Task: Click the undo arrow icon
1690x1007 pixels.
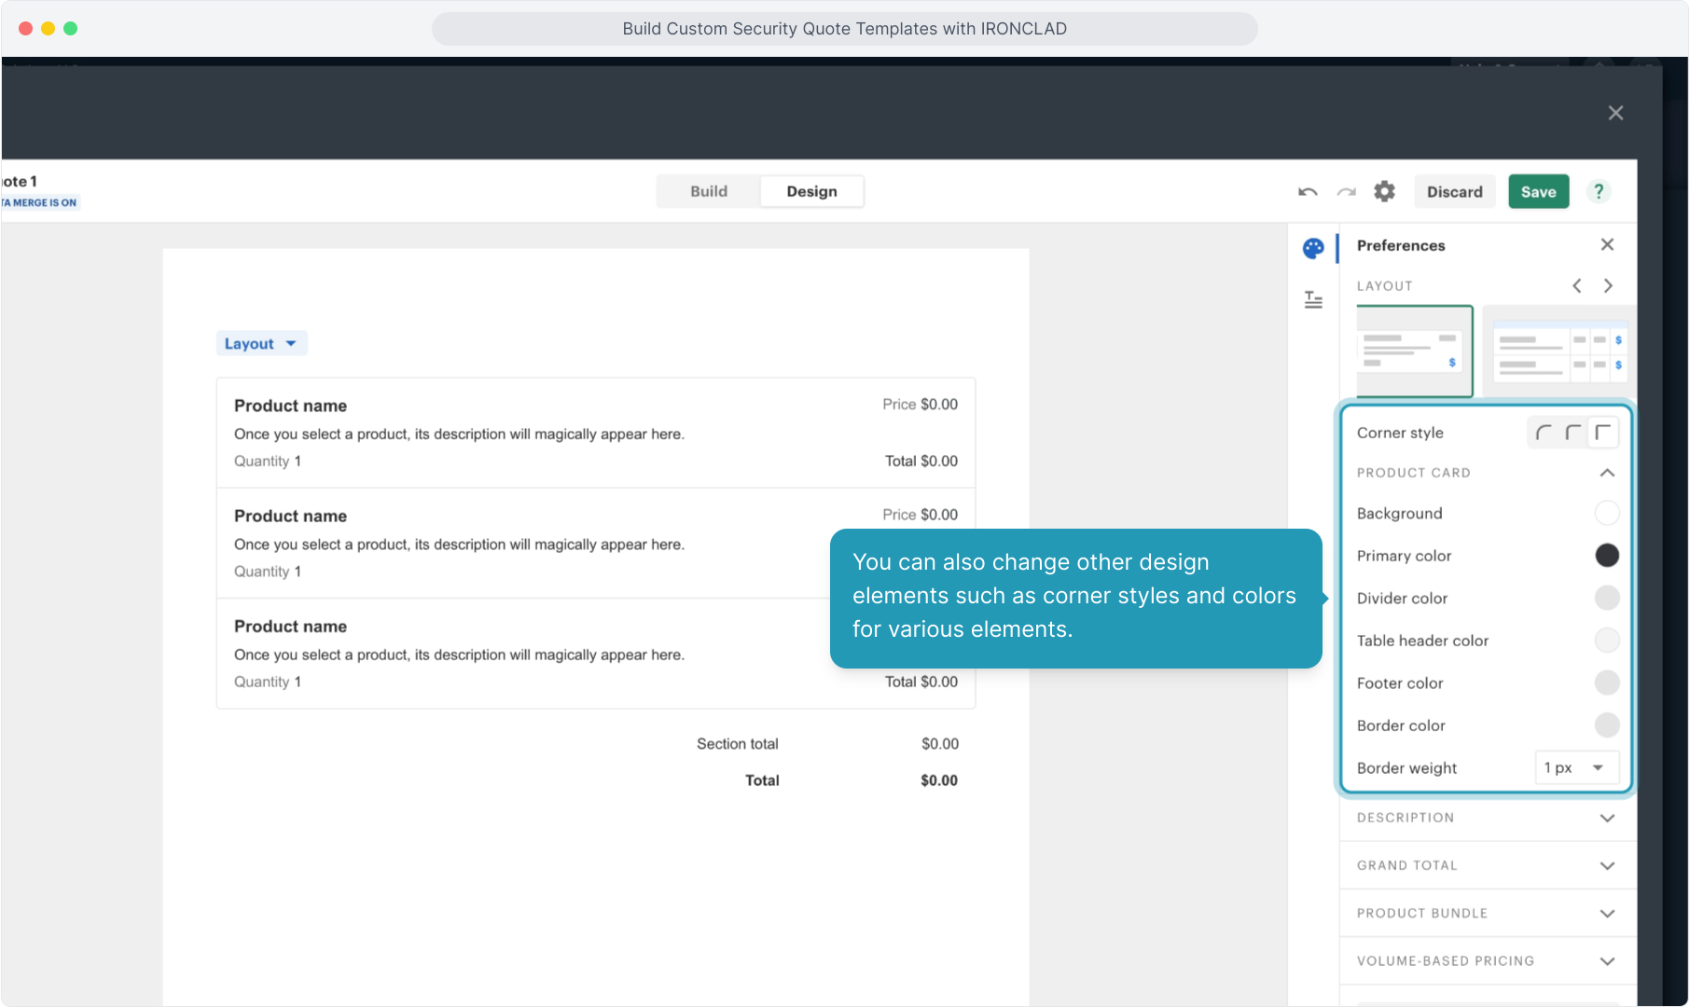Action: 1308,192
